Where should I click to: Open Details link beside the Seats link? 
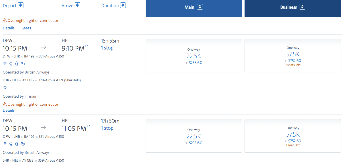(x=9, y=28)
